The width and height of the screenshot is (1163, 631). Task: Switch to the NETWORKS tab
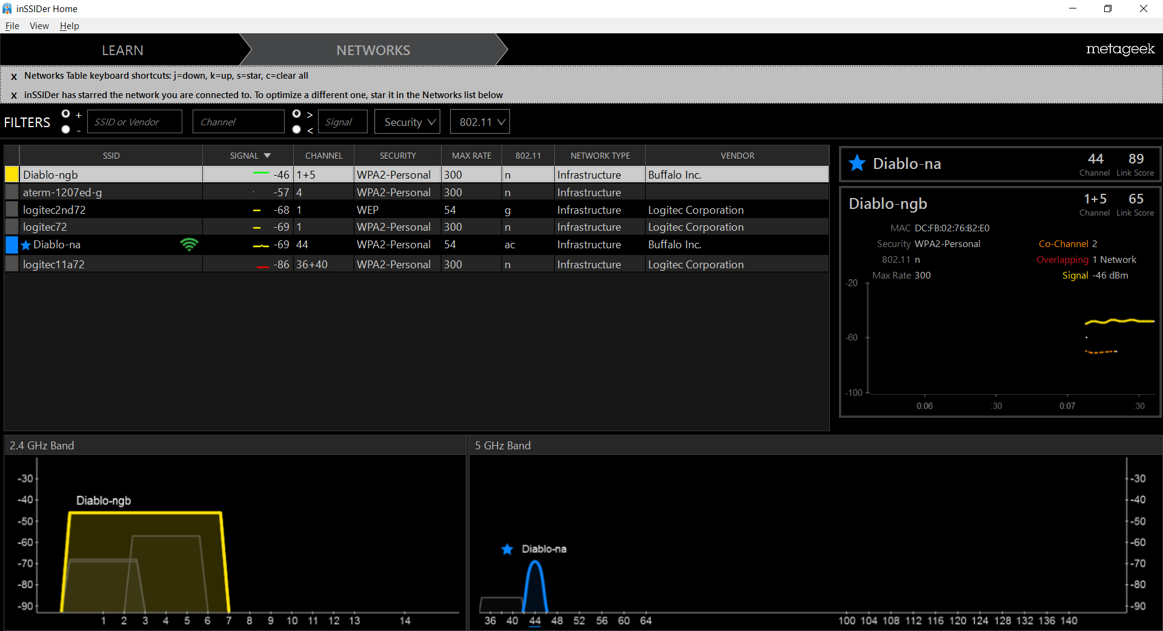tap(373, 50)
